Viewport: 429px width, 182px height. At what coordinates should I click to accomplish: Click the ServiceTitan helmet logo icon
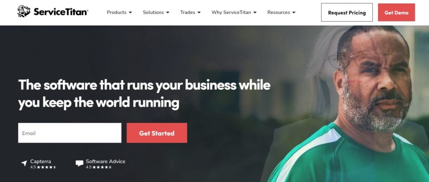coord(24,11)
